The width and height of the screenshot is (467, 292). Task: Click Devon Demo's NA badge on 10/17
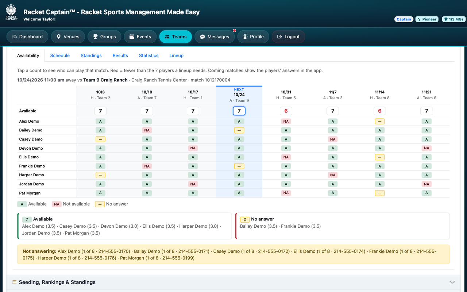[x=193, y=148]
